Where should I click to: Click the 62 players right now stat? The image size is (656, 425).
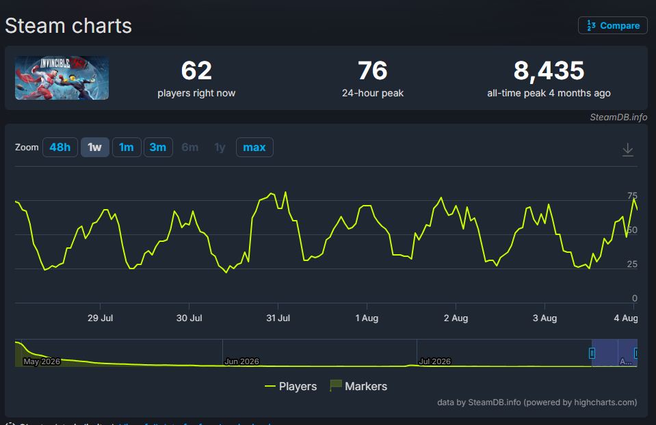[196, 79]
